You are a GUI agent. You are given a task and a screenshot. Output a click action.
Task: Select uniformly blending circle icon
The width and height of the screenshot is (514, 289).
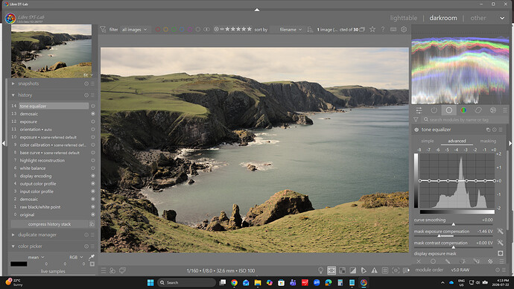(x=433, y=261)
